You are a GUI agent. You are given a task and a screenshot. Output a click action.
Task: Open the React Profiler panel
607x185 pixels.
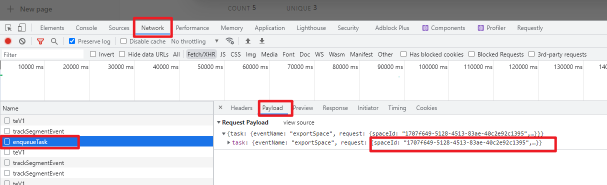point(491,28)
